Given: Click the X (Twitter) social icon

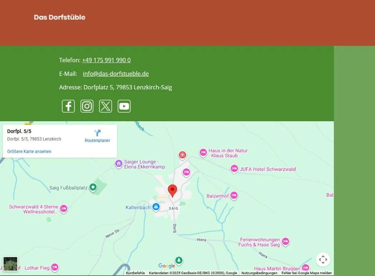Looking at the screenshot, I should [106, 106].
